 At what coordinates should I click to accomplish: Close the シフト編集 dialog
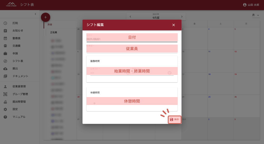(173, 25)
